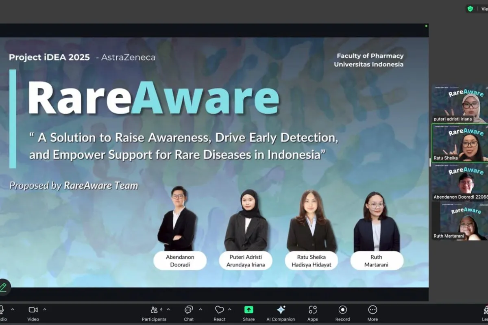Click the React heart icon
This screenshot has height=325, width=488.
[x=220, y=310]
